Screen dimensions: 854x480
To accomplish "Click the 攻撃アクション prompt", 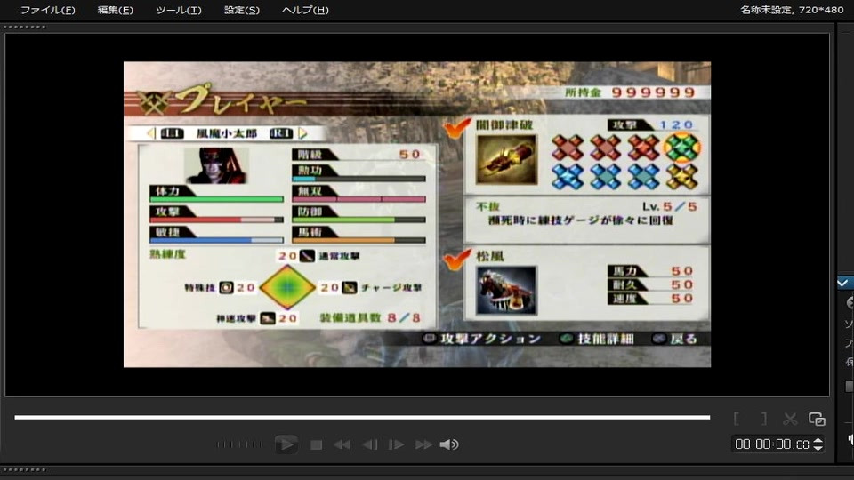I will point(482,339).
